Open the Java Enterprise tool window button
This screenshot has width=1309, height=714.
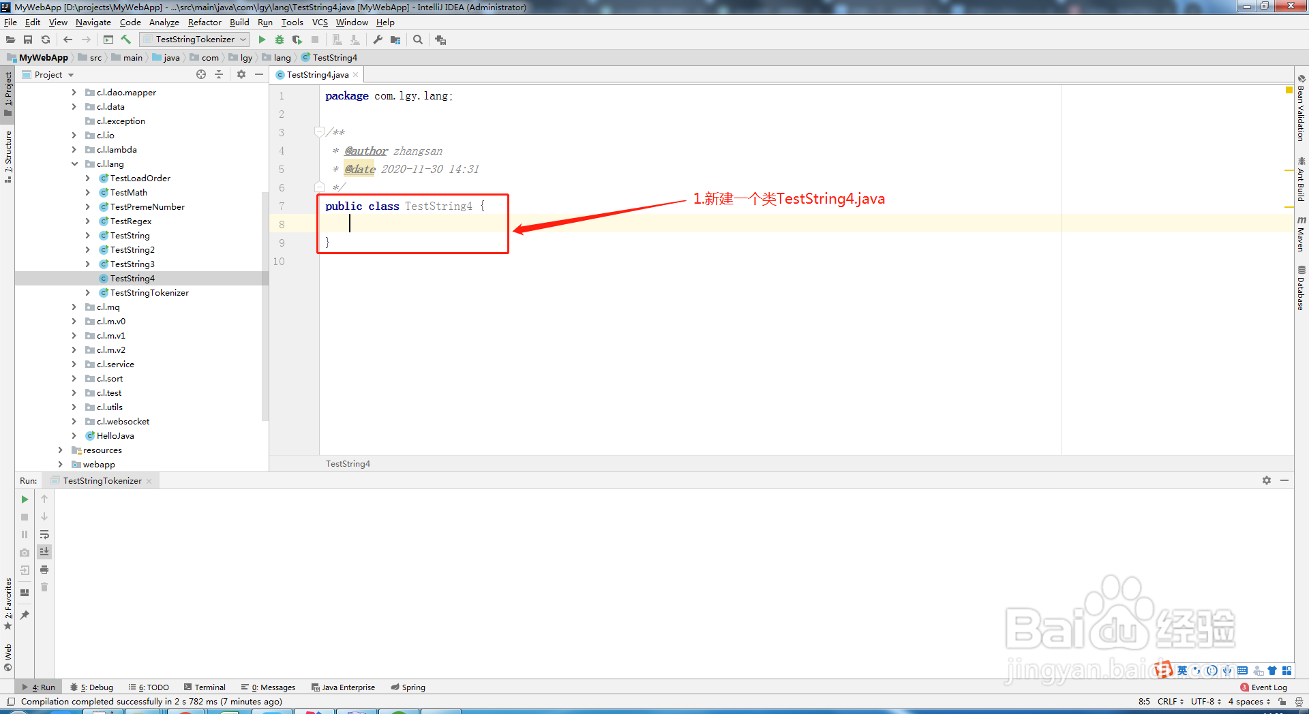click(343, 687)
